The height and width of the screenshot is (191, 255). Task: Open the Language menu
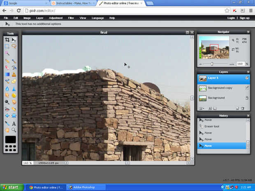(98, 18)
